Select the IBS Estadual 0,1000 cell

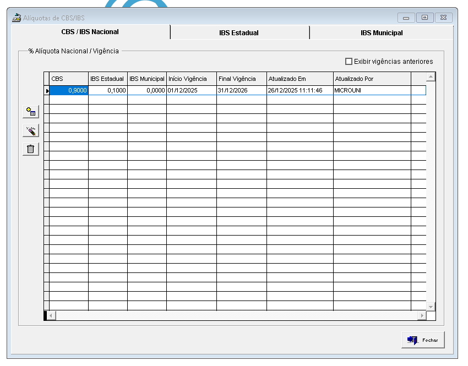(x=108, y=91)
